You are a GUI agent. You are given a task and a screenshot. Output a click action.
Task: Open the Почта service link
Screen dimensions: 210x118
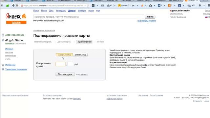(x=44, y=11)
